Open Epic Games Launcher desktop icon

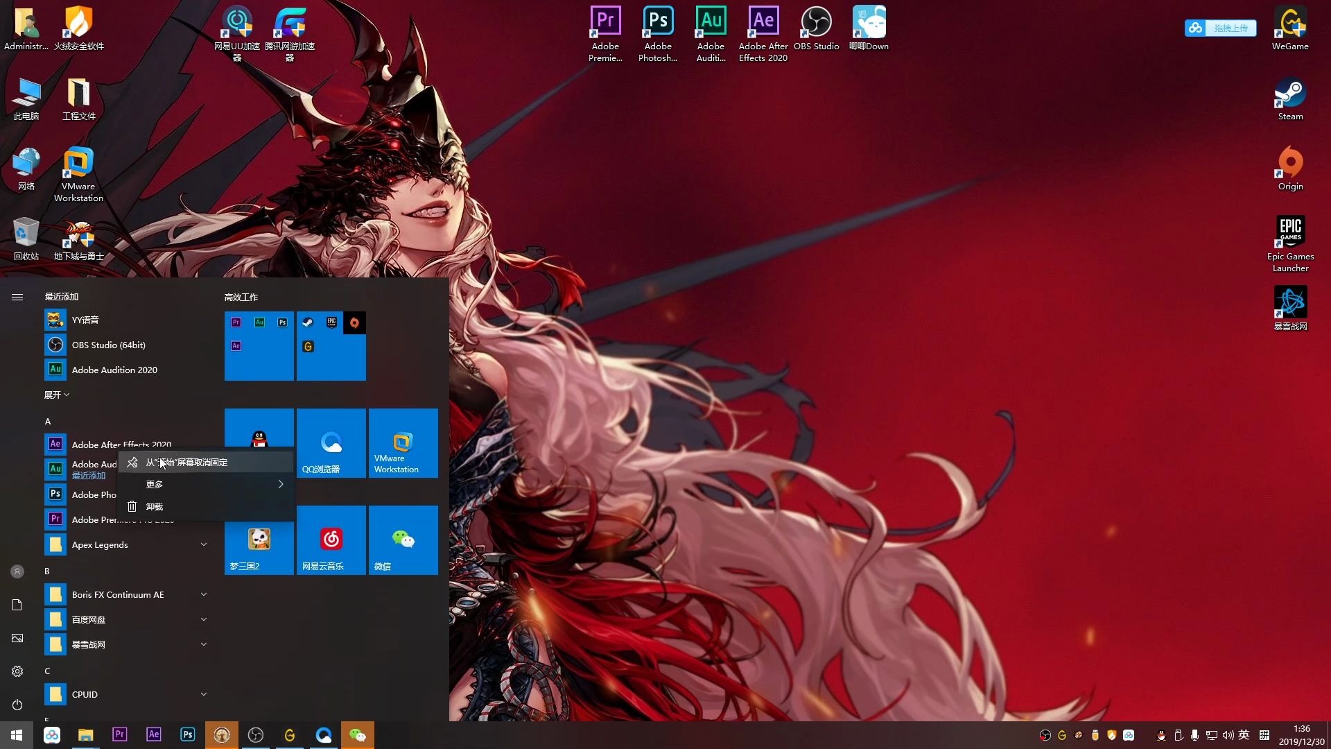1290,244
